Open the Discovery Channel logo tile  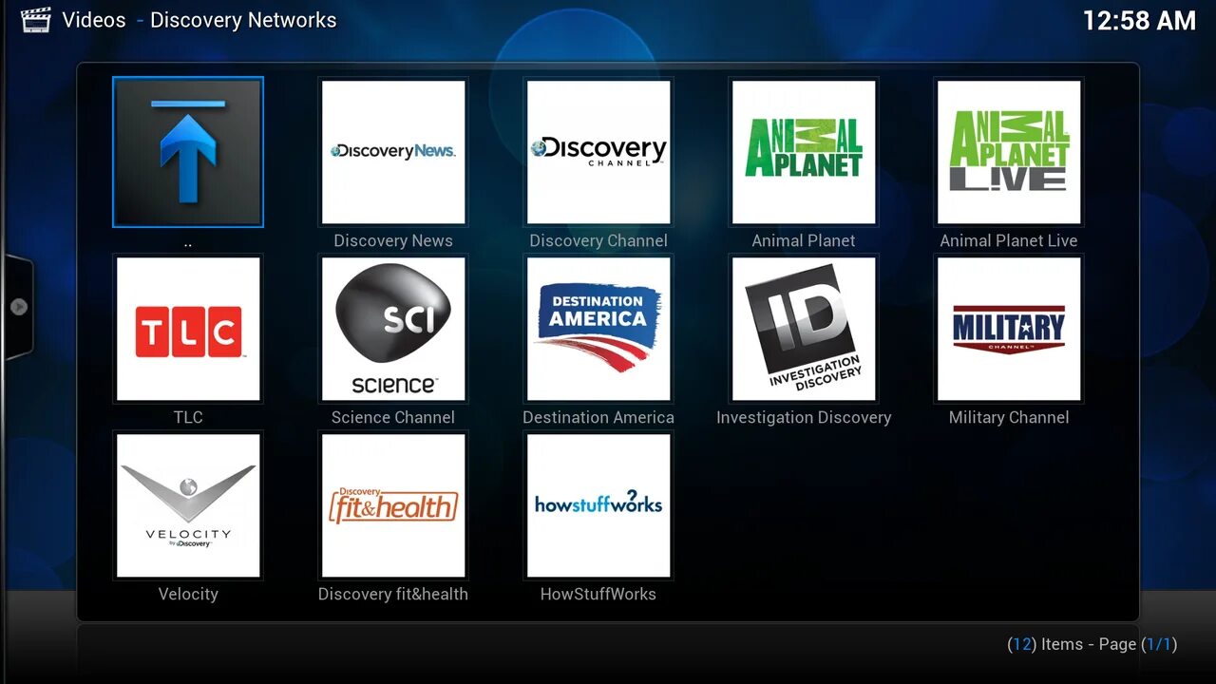click(x=598, y=152)
